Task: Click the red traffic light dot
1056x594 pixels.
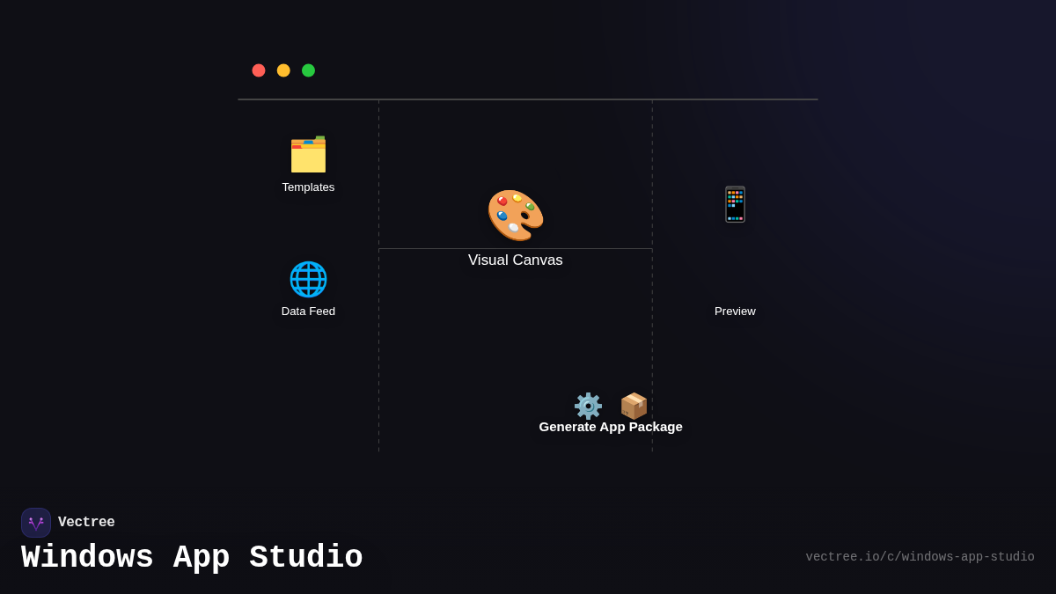Action: click(x=259, y=70)
